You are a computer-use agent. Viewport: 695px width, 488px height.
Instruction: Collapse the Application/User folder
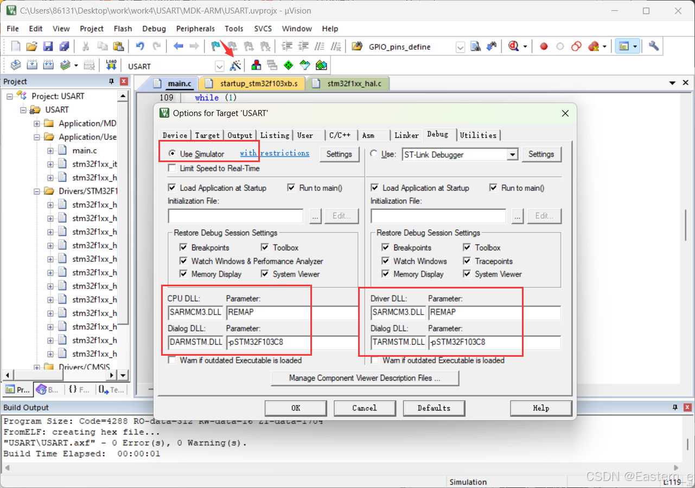(37, 137)
